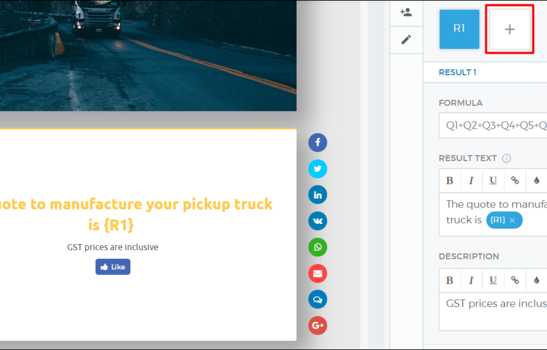Open the add-user sidebar icon
The width and height of the screenshot is (547, 350).
[x=406, y=12]
